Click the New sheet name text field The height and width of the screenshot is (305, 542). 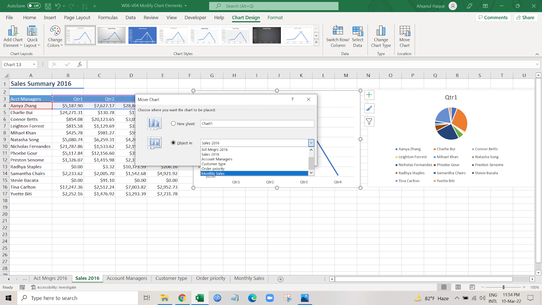[x=257, y=124]
